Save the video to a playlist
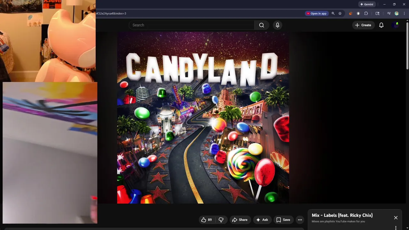The height and width of the screenshot is (230, 409). tap(283, 220)
